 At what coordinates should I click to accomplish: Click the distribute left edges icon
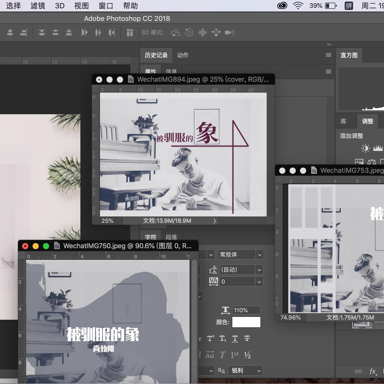pos(84,33)
